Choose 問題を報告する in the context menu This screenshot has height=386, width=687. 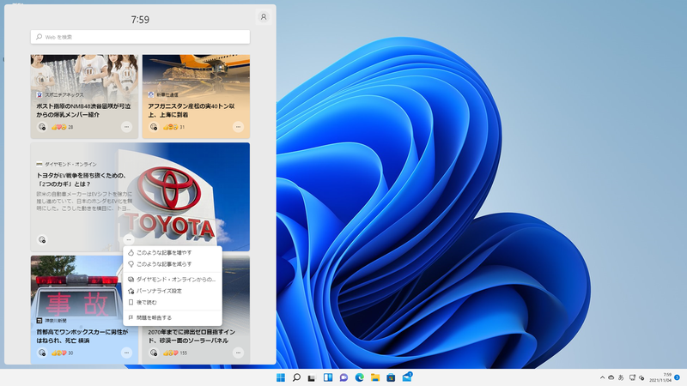click(x=173, y=317)
